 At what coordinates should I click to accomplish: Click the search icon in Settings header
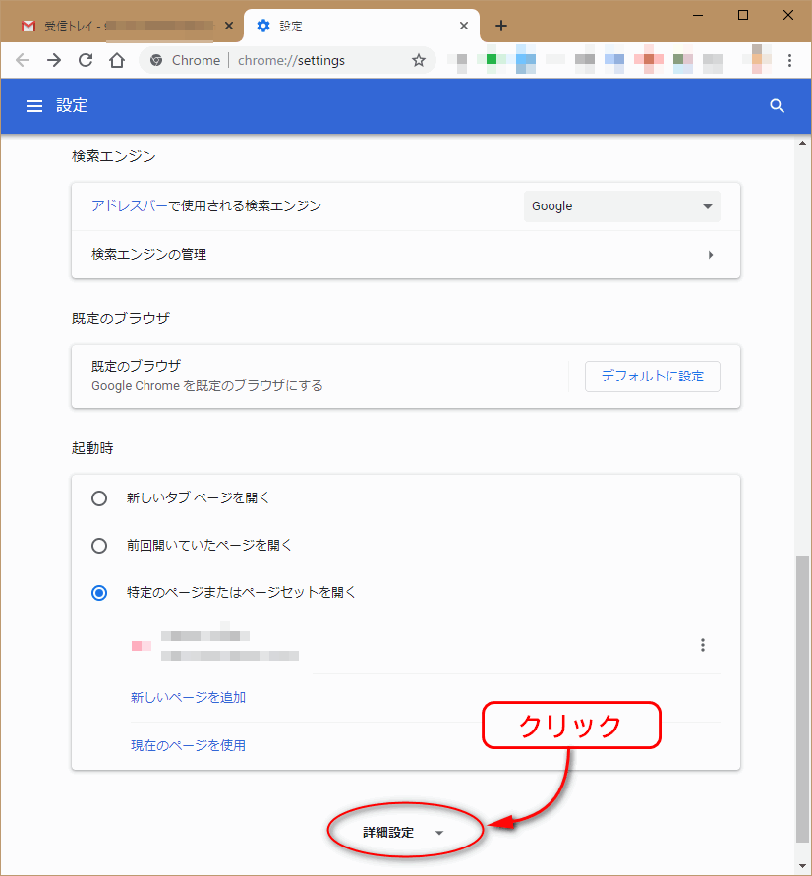tap(777, 106)
